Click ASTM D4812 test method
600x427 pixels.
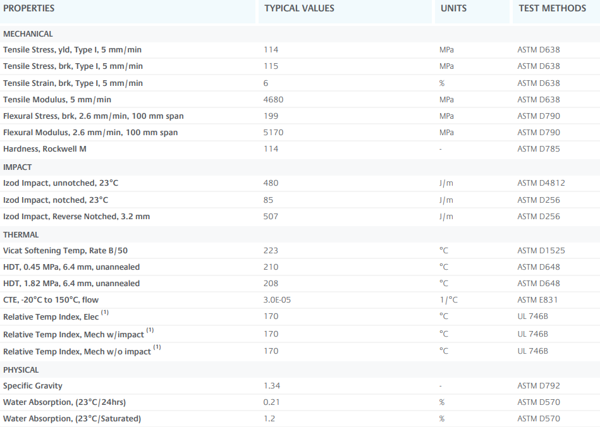point(541,183)
